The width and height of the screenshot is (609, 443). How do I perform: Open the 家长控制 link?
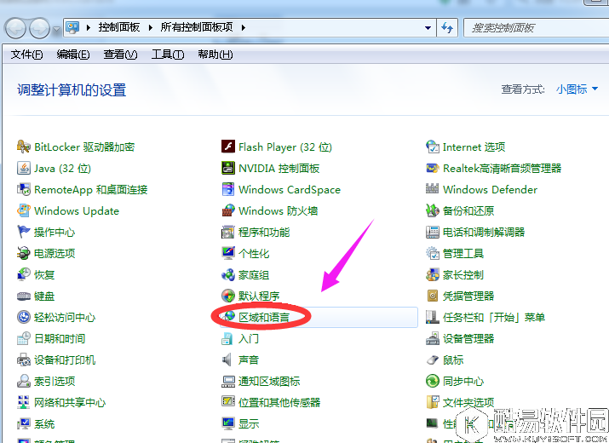coord(463,274)
